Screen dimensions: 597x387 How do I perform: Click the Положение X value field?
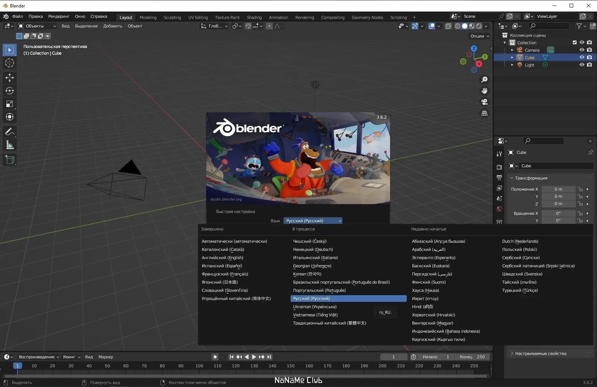pyautogui.click(x=558, y=189)
